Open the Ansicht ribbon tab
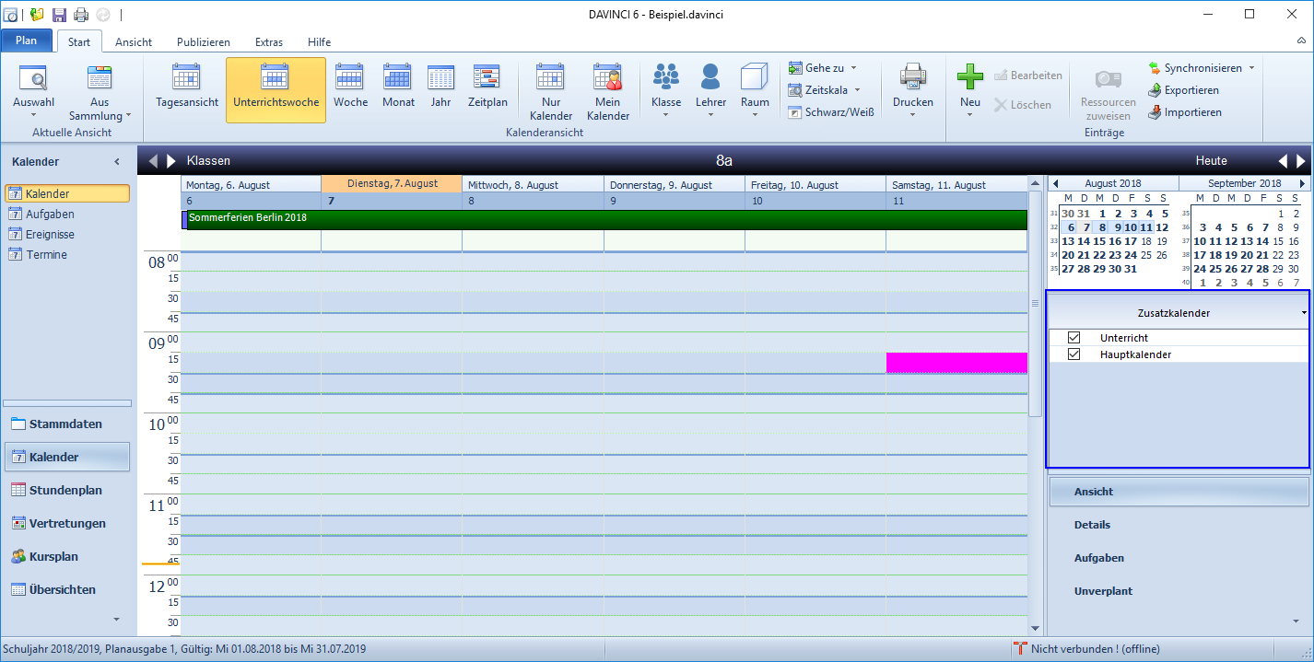The image size is (1314, 662). tap(134, 41)
